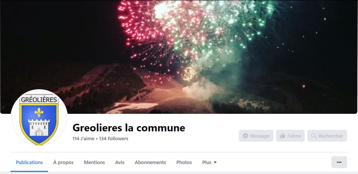Click the Message button label
358x174 pixels.
pyautogui.click(x=260, y=136)
